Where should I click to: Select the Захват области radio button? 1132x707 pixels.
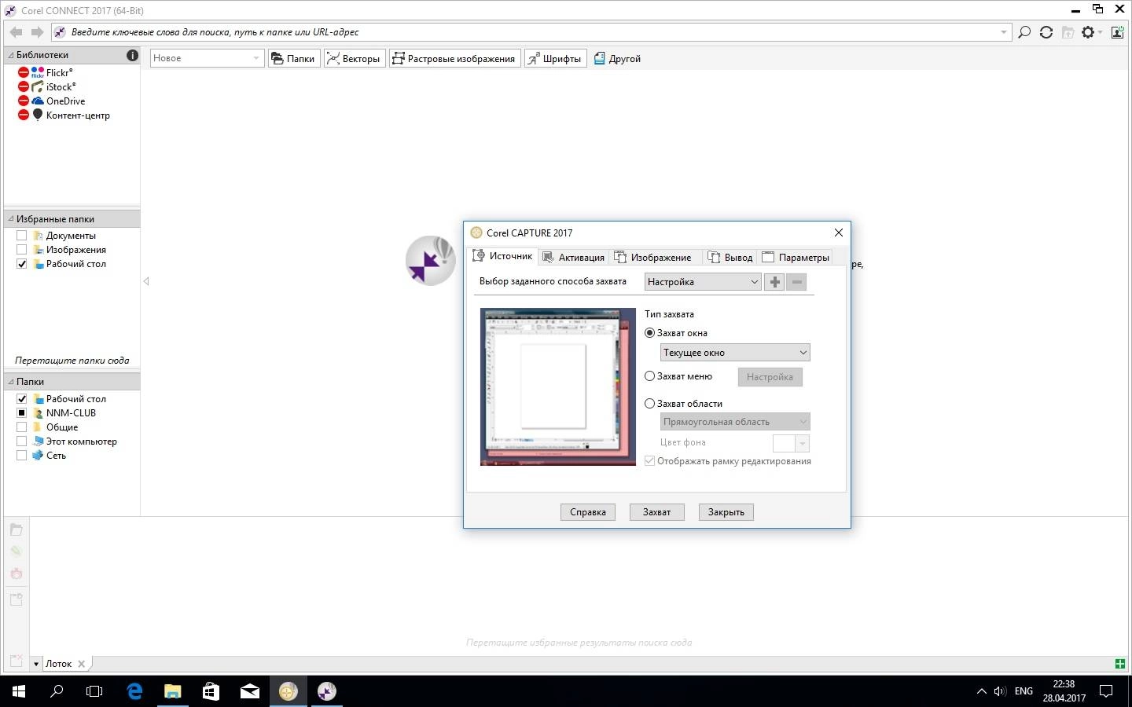point(649,404)
